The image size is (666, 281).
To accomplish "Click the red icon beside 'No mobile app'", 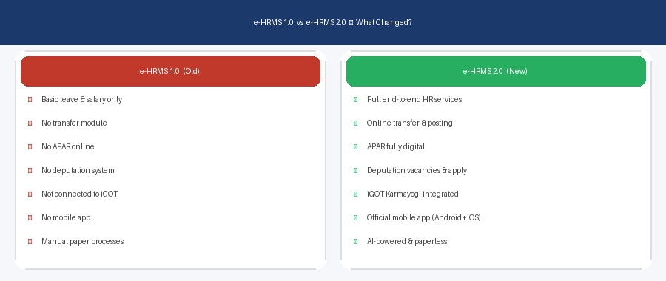I will point(30,217).
